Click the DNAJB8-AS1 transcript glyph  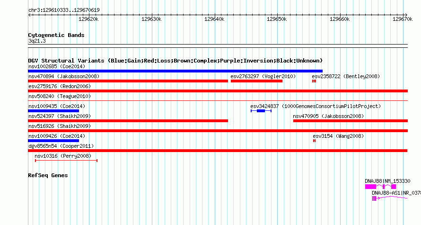pyautogui.click(x=390, y=198)
